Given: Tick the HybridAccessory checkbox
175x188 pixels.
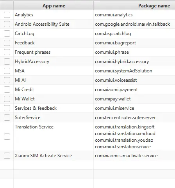Looking at the screenshot, I should [7, 61].
